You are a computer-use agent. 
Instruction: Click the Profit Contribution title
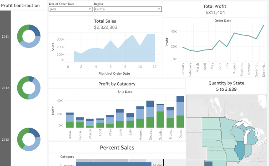pos(20,5)
